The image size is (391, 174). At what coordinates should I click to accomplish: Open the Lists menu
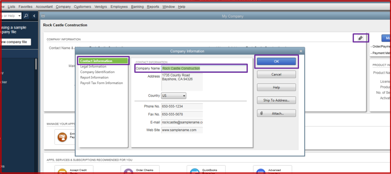click(x=11, y=7)
